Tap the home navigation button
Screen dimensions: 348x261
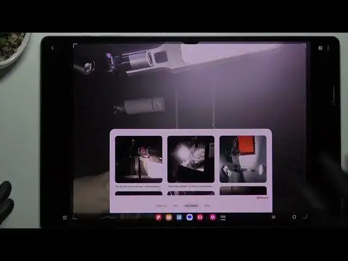click(294, 217)
